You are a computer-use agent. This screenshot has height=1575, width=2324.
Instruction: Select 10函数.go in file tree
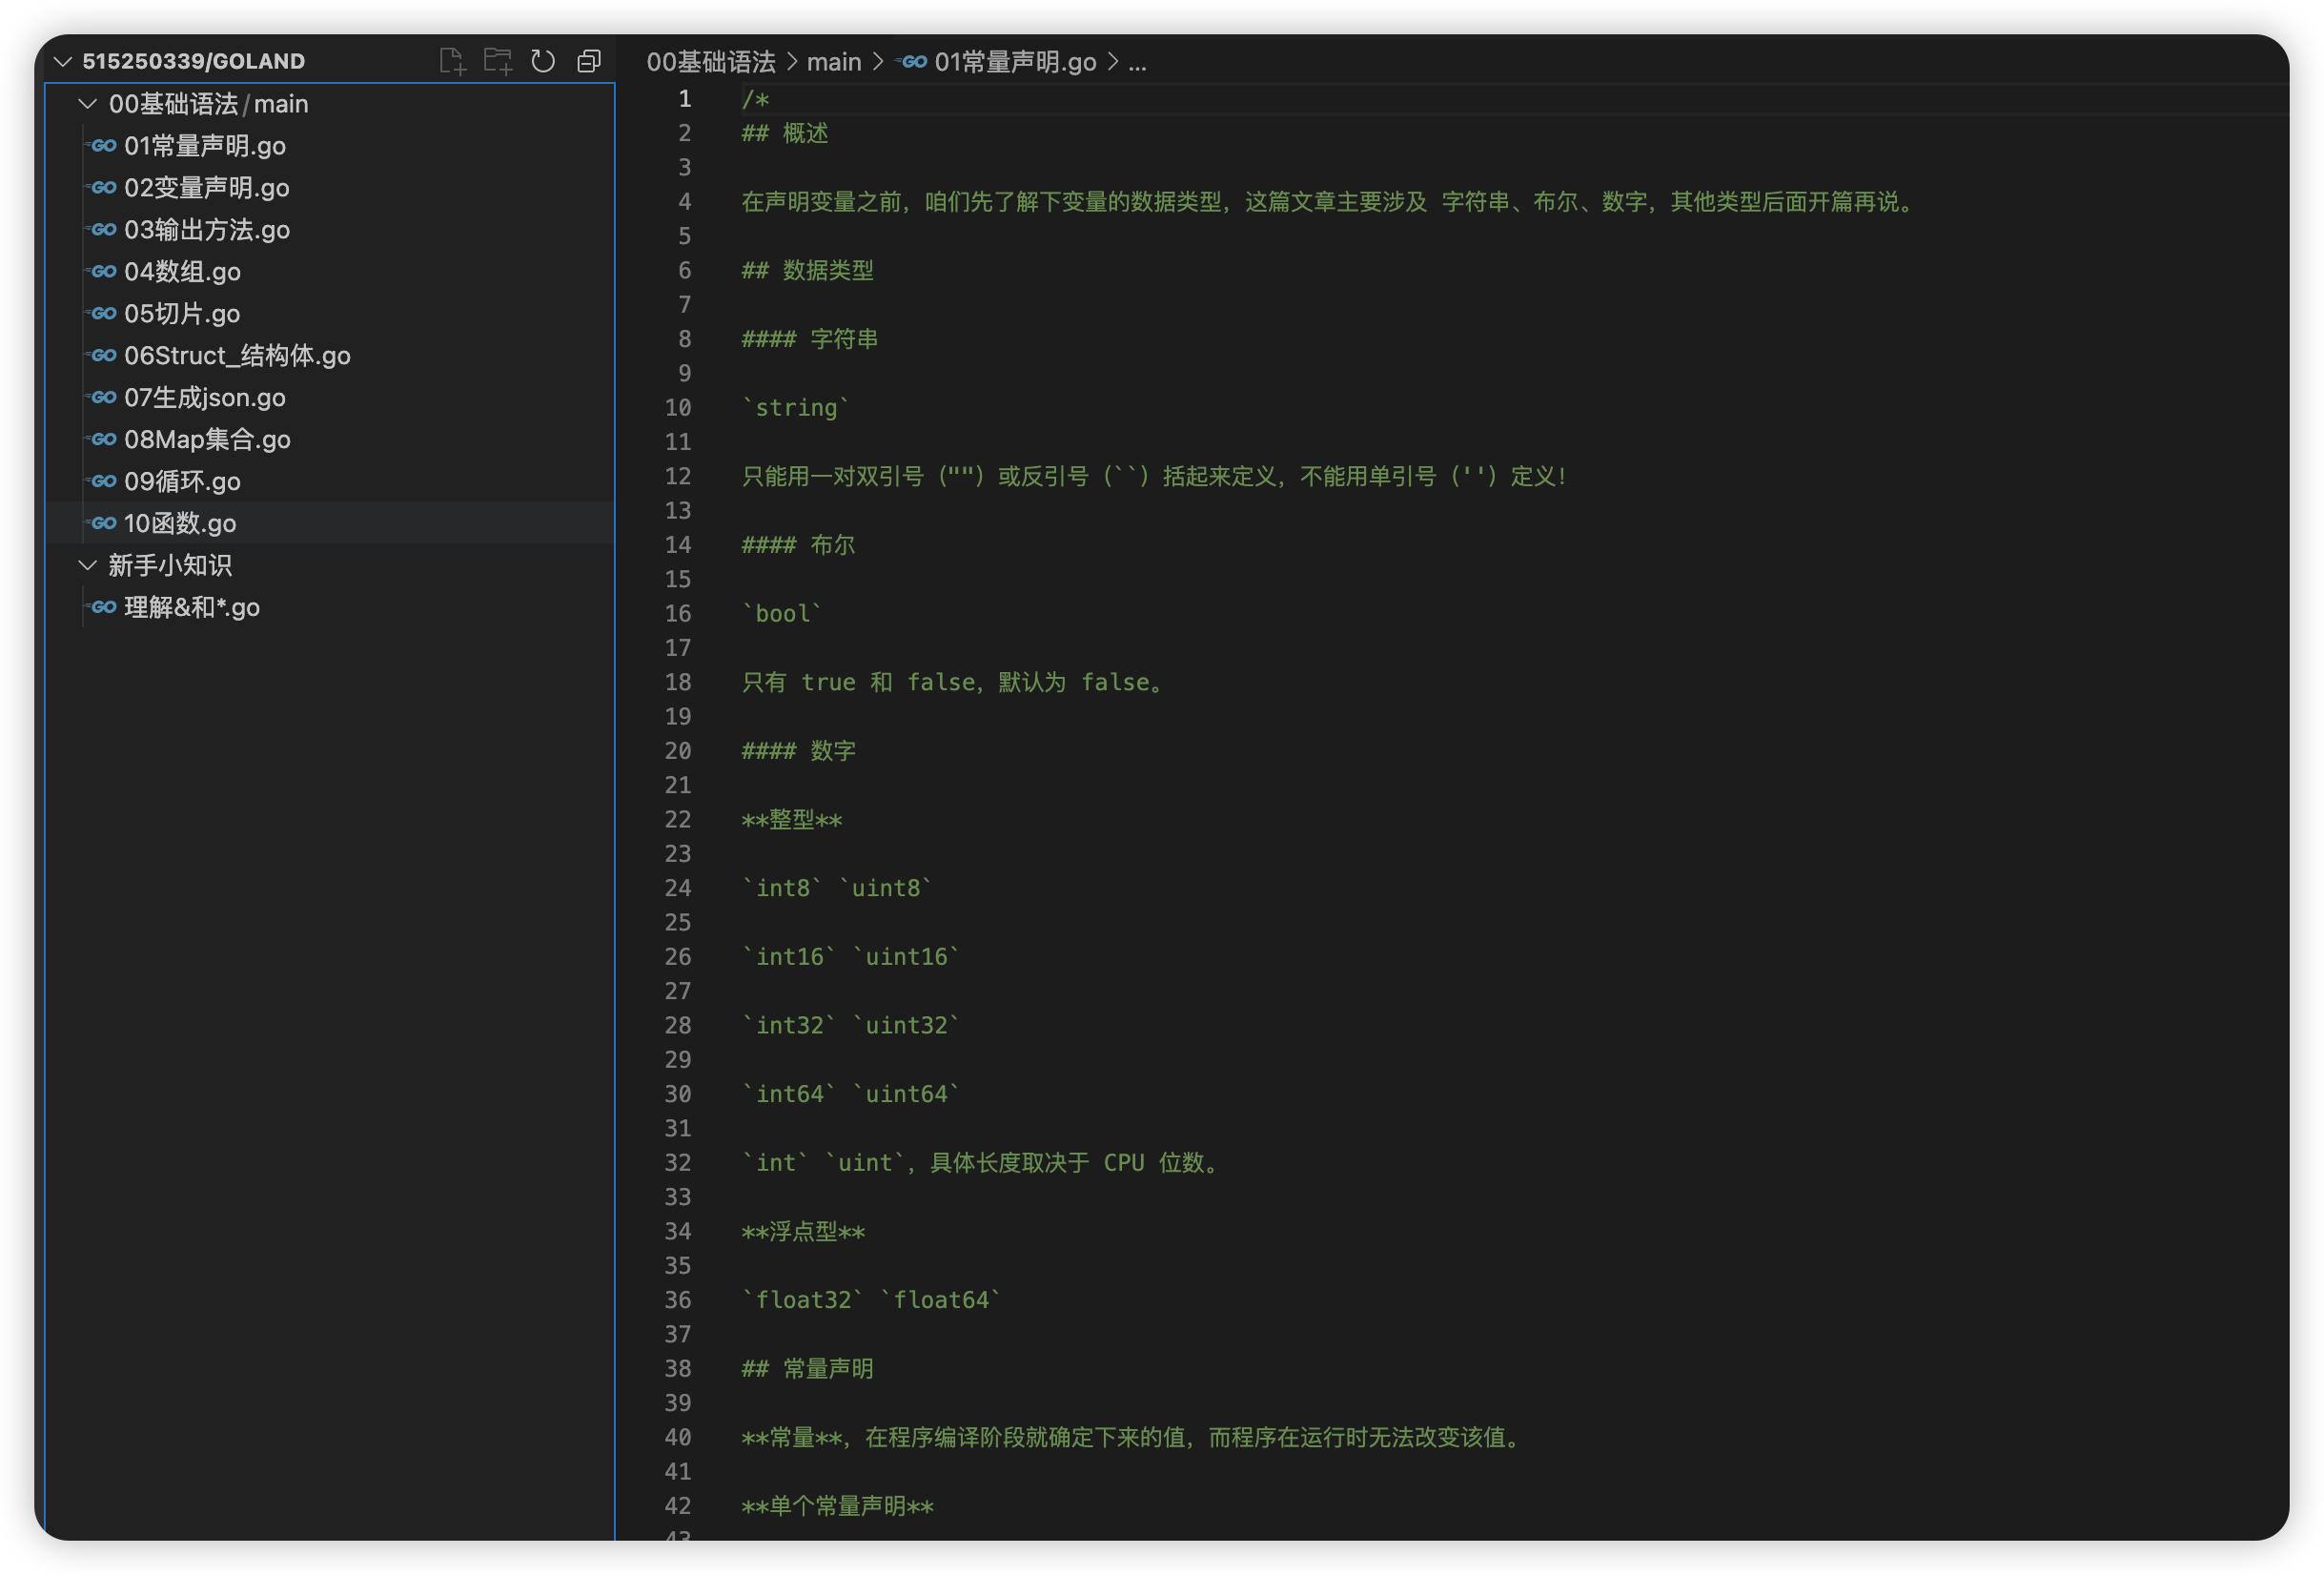180,523
